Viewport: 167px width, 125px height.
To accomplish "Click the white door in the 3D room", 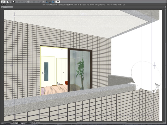I will 48,71.
